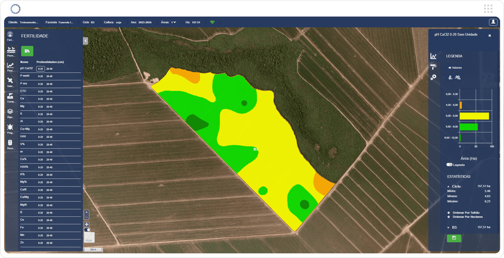The width and height of the screenshot is (504, 258).
Task: Click the yellow 5,00 - 5,50 legend bar
Action: click(474, 116)
